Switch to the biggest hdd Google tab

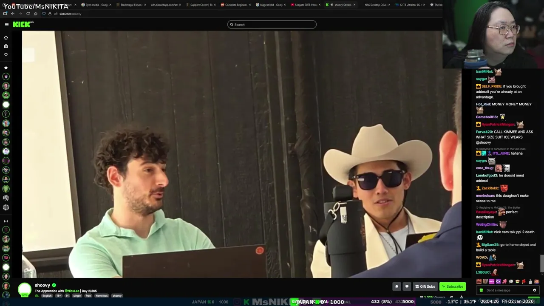270,5
